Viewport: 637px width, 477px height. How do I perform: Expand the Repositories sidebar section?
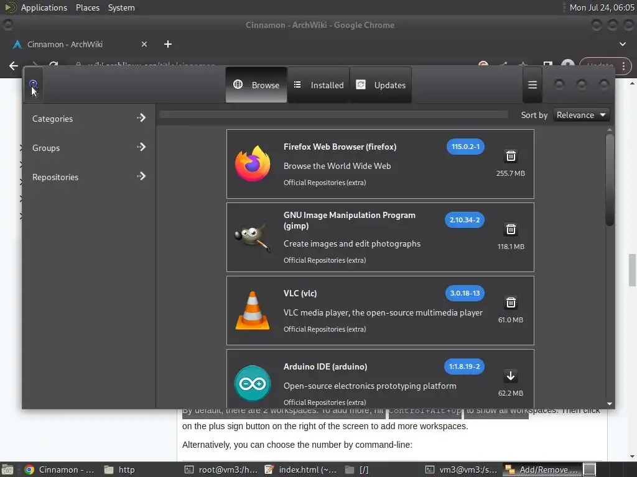(x=88, y=177)
